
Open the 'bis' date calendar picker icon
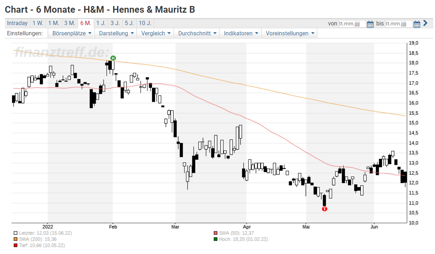click(417, 24)
